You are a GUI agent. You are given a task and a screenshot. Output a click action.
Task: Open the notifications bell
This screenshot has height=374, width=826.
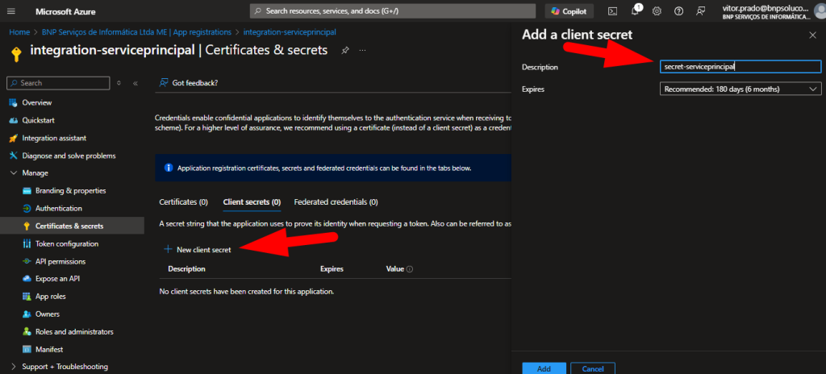[x=635, y=11]
